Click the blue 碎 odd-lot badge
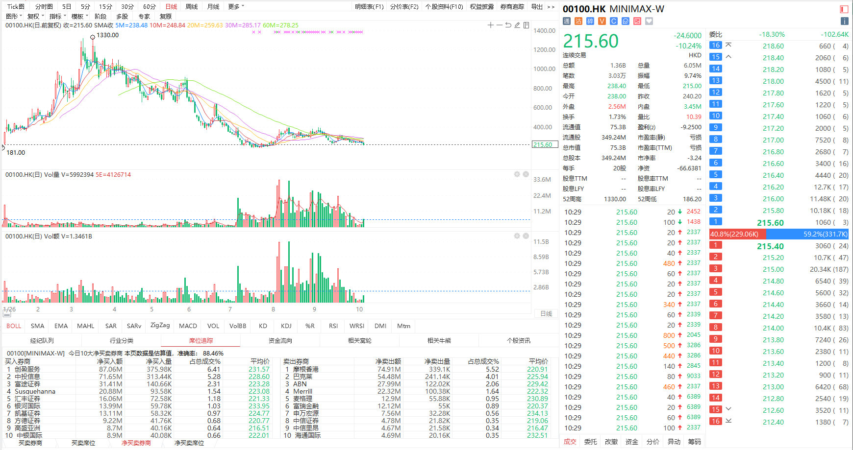The width and height of the screenshot is (853, 450). (x=590, y=21)
